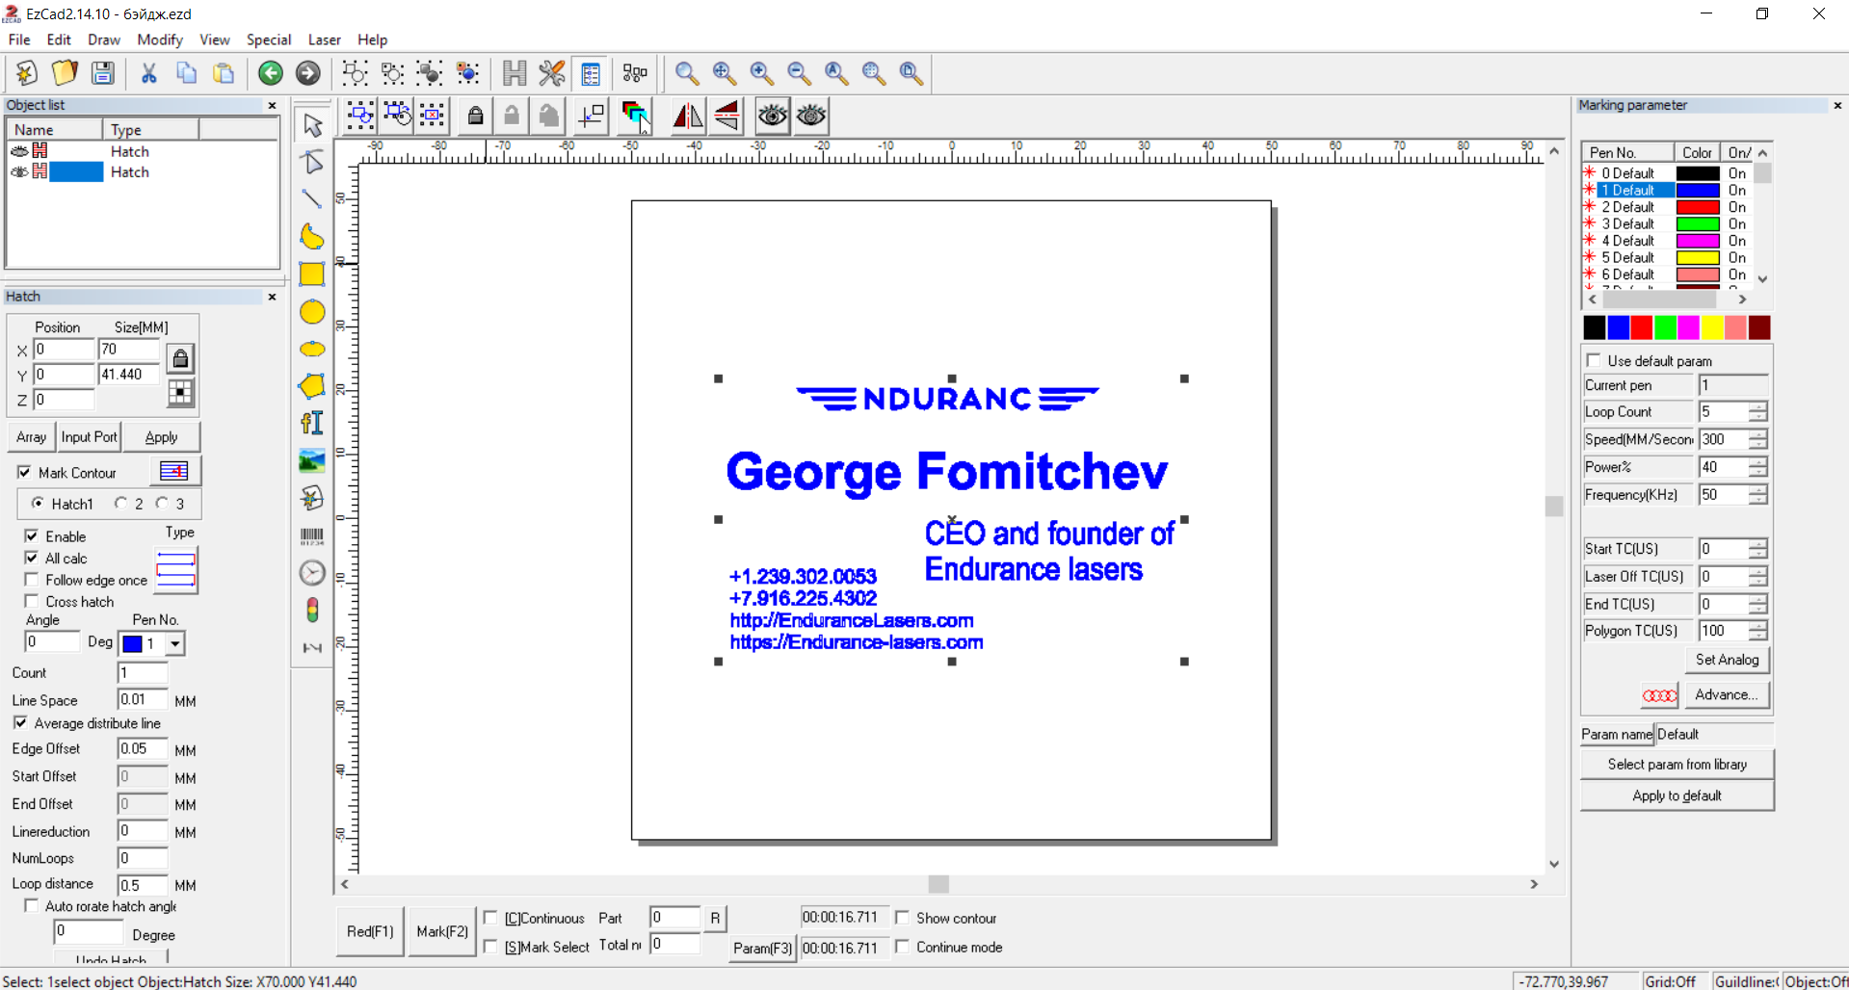Select the Ellipse draw tool

(x=312, y=349)
